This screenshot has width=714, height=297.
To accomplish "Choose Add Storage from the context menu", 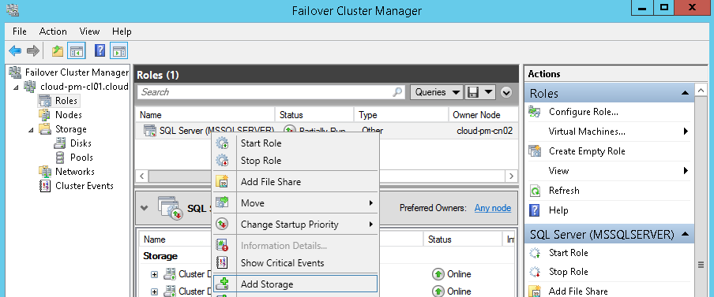I will pyautogui.click(x=295, y=284).
